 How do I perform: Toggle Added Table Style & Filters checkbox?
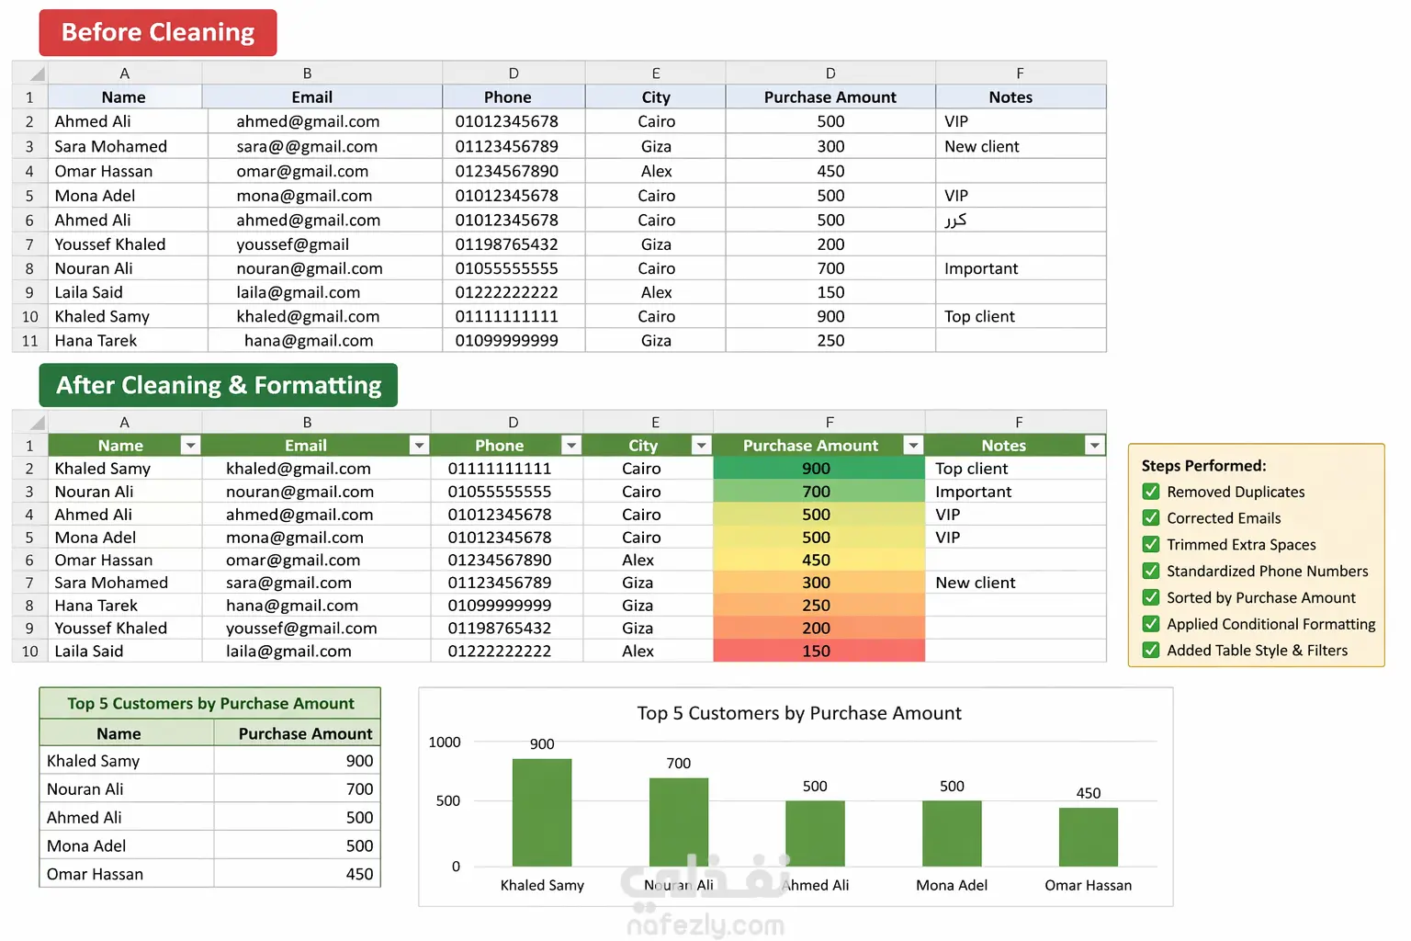[x=1150, y=651]
